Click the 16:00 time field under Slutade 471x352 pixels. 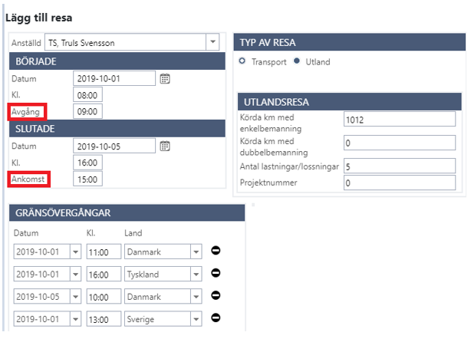88,163
